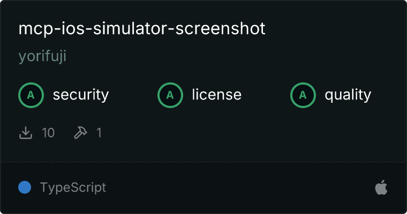
Task: Select the license rating label
Action: pos(217,94)
